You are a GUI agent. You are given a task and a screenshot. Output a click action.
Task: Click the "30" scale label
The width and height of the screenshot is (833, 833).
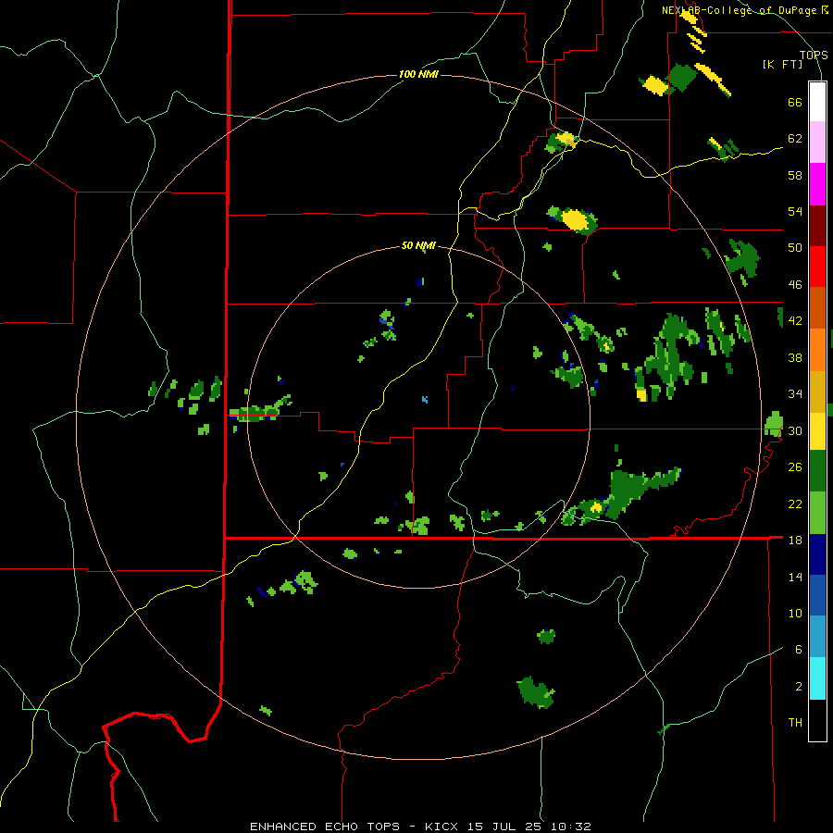795,430
